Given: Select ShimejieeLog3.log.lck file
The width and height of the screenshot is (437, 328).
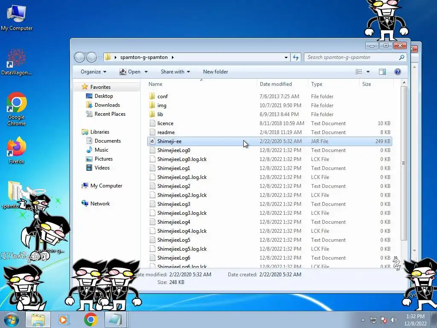Looking at the screenshot, I should 270,213.
